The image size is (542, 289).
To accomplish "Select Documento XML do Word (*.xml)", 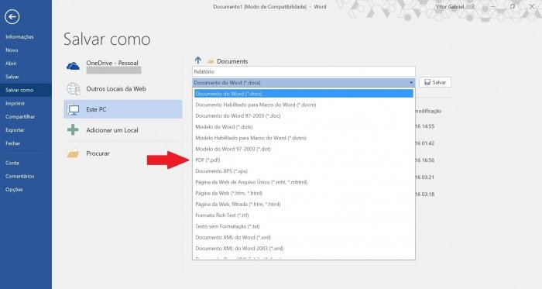I will pyautogui.click(x=304, y=238).
